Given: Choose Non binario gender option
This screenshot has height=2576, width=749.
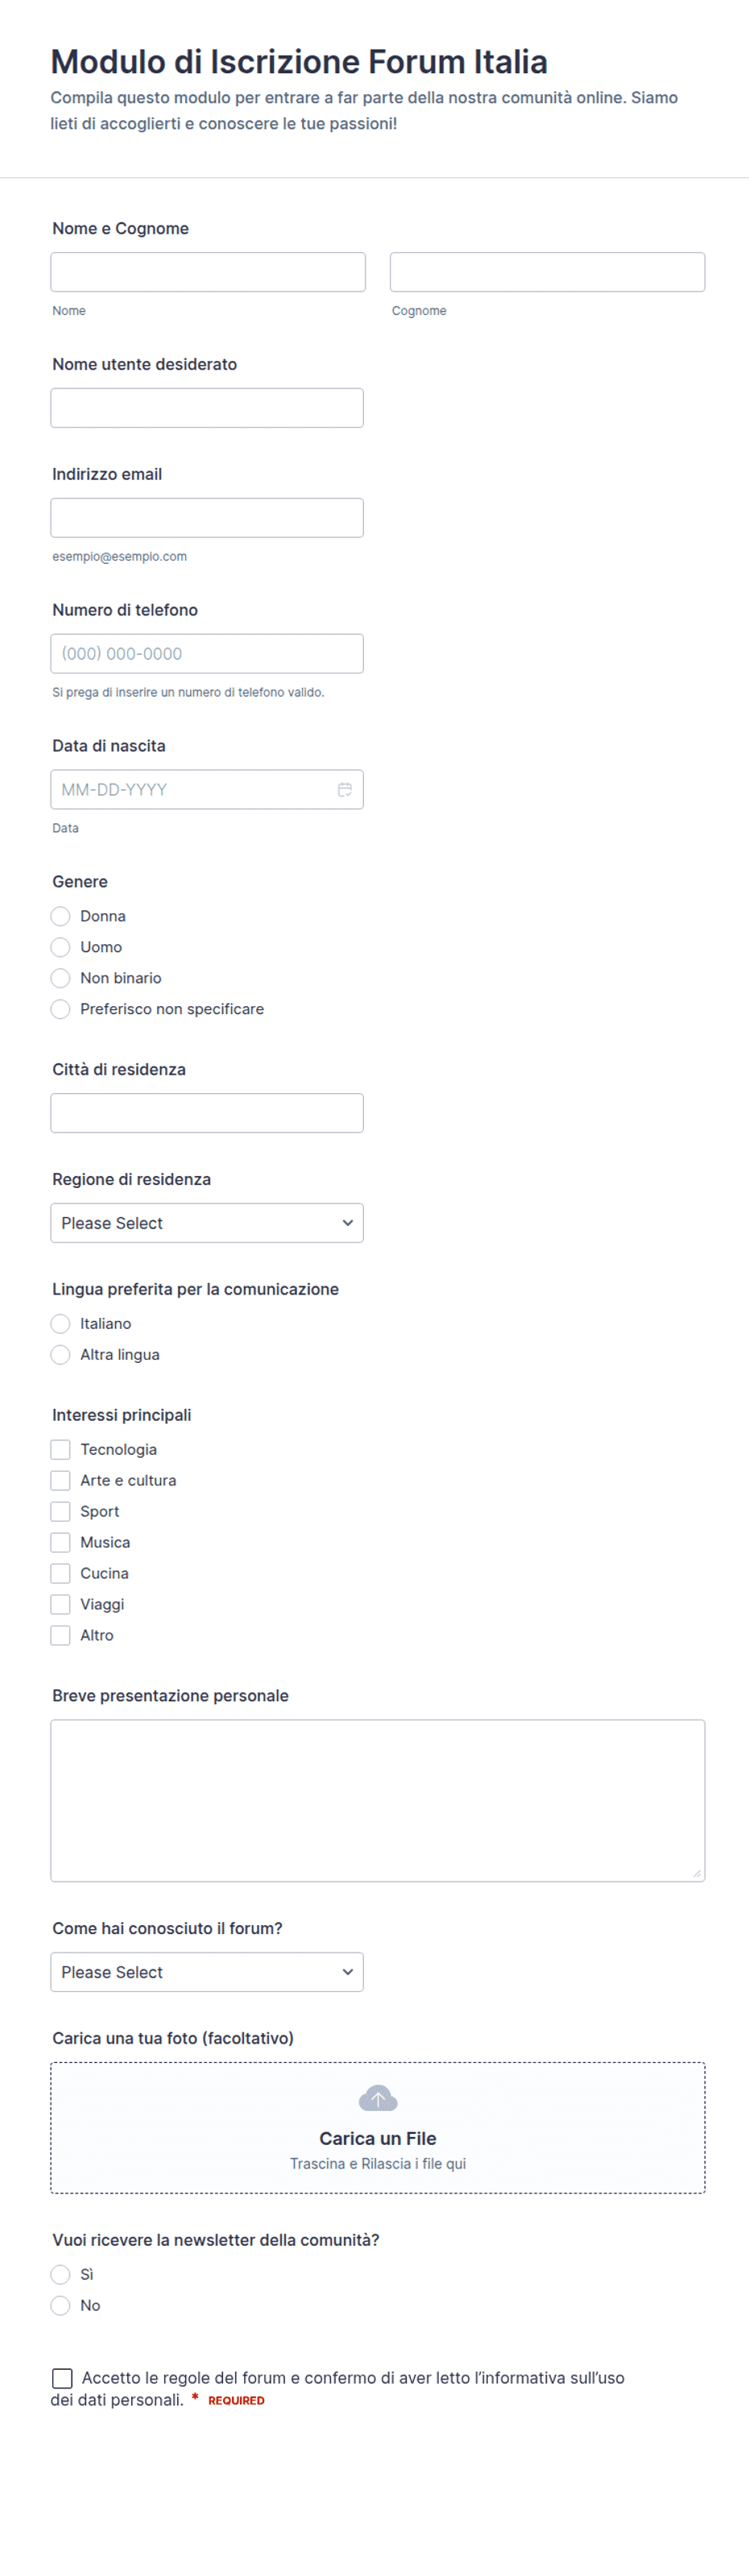Looking at the screenshot, I should point(60,978).
